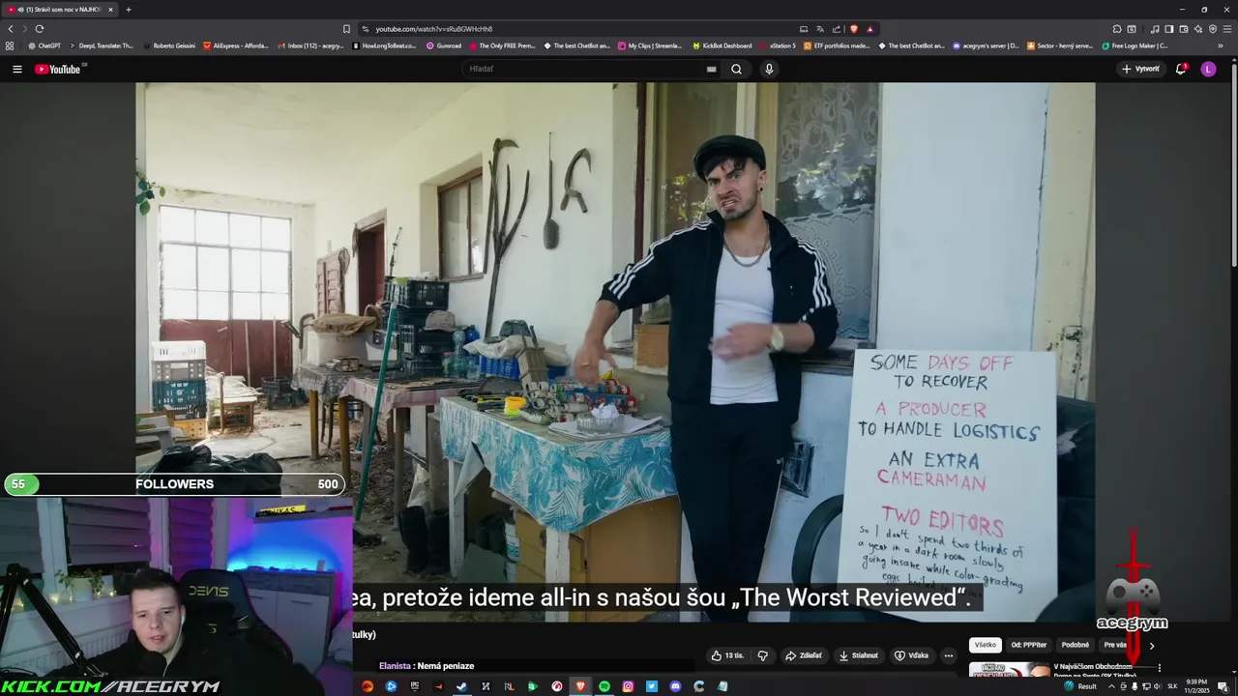Image resolution: width=1238 pixels, height=696 pixels.
Task: Click the video player frame
Action: (615, 352)
